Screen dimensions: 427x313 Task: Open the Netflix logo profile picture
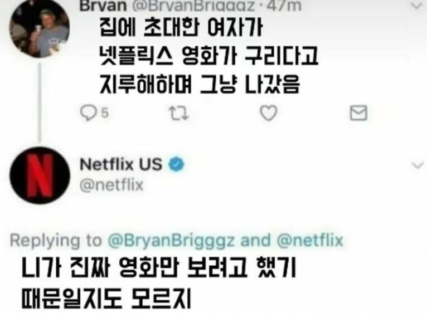click(x=40, y=175)
